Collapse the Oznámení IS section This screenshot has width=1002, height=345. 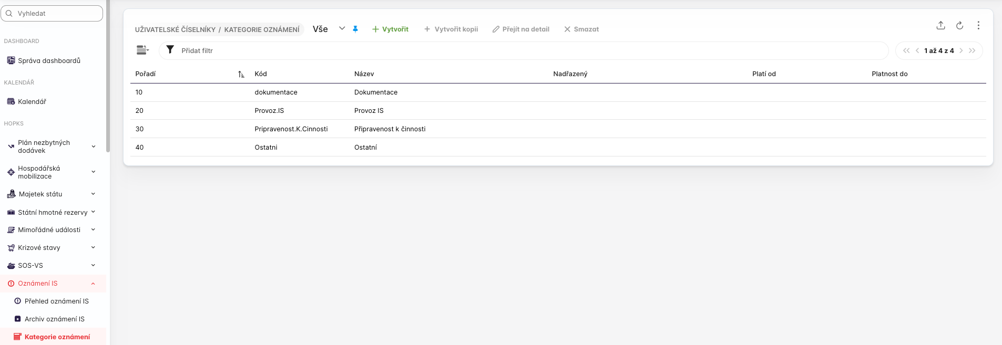pyautogui.click(x=93, y=284)
